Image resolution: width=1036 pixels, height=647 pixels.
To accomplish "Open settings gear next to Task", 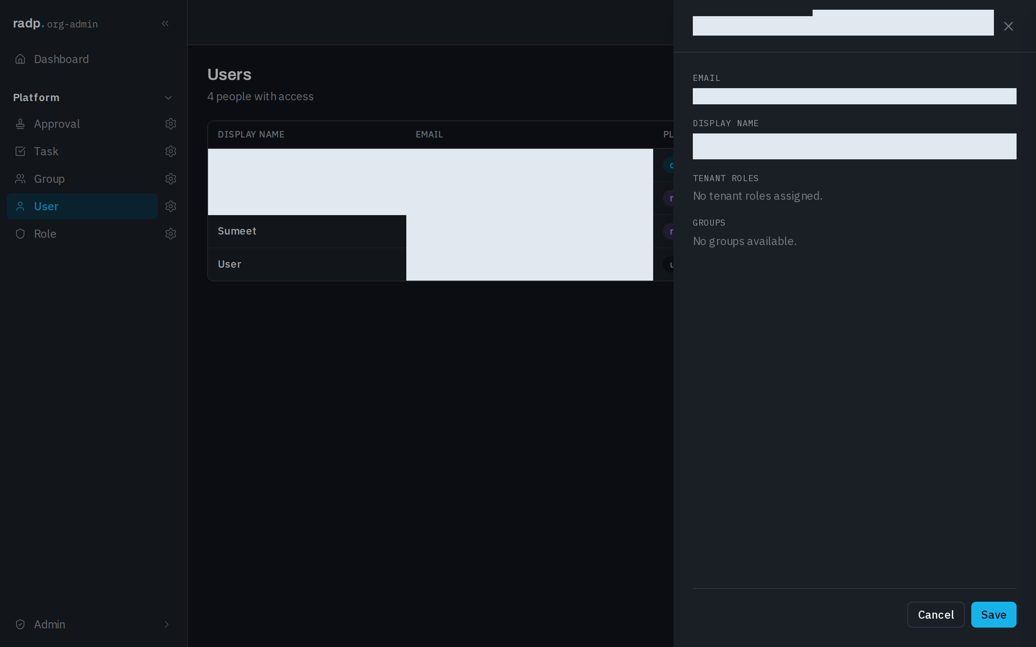I will click(171, 151).
